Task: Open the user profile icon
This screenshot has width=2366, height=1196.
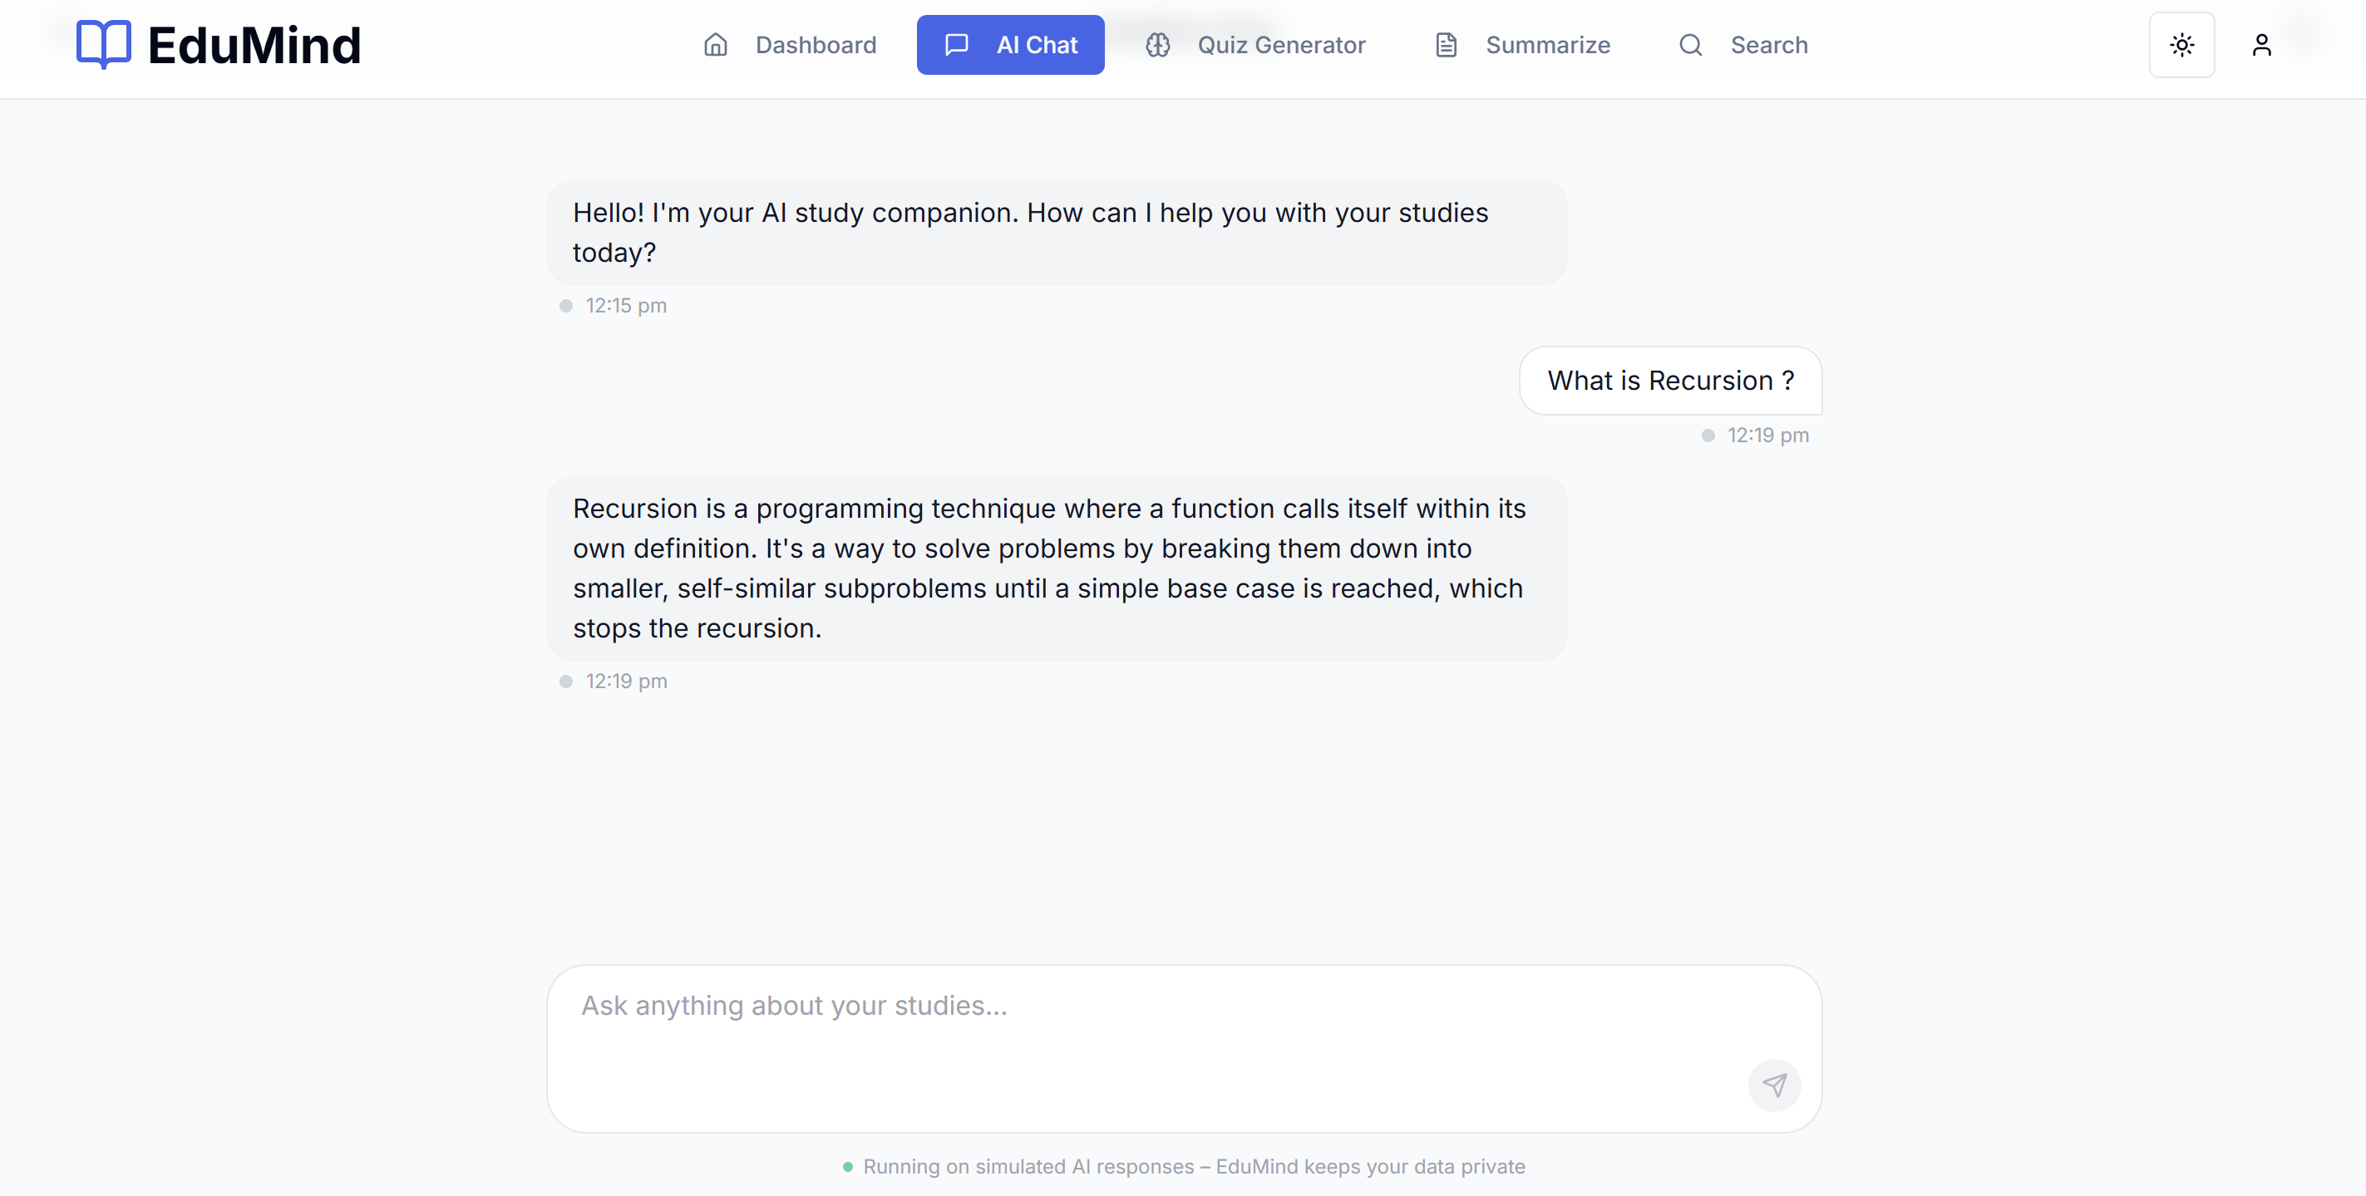Action: [2261, 45]
